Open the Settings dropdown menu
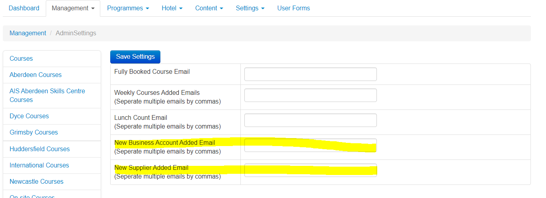 point(250,8)
